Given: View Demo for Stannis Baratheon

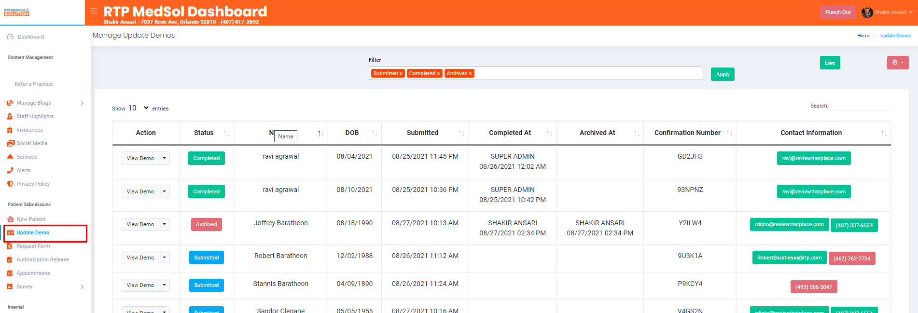Looking at the screenshot, I should (140, 285).
